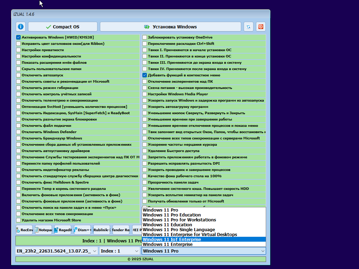
Task: Enable Удалить магазин Microsoft Store
Action: tap(19, 220)
